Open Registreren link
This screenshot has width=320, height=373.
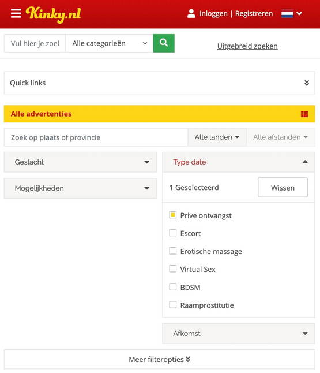254,13
